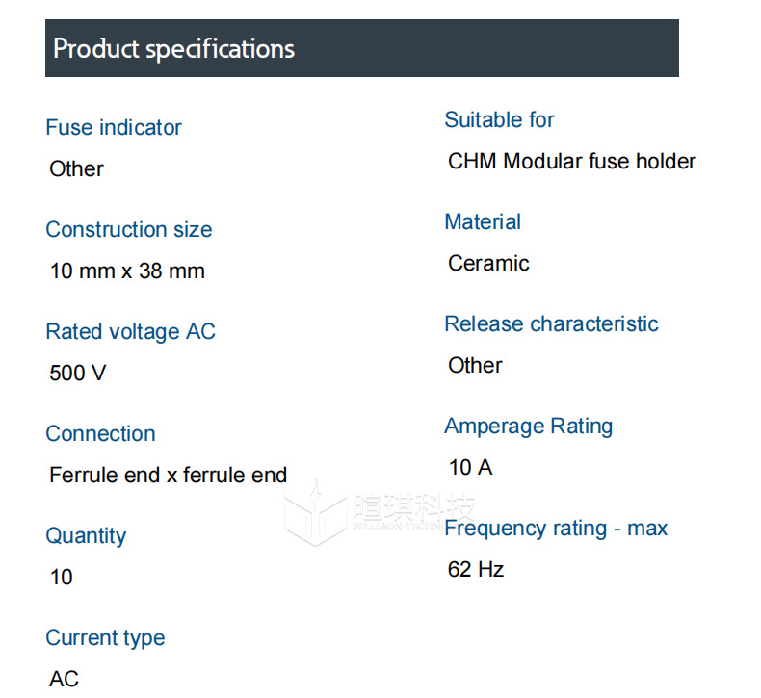Select the Frequency rating - max label
Viewport: 761px width, 698px height.
pyautogui.click(x=556, y=528)
